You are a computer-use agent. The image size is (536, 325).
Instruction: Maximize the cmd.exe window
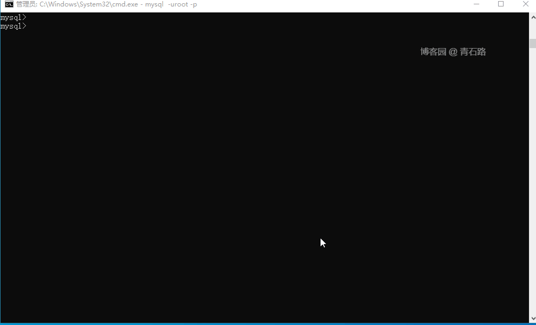tap(501, 4)
